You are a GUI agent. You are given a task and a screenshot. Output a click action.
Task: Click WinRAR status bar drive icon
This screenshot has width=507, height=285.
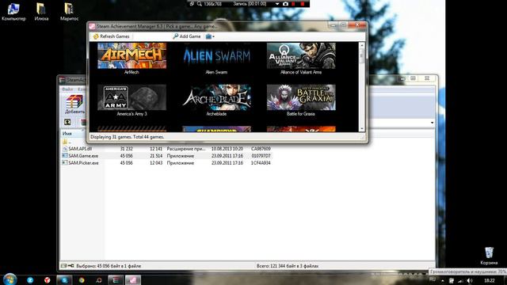tap(63, 266)
